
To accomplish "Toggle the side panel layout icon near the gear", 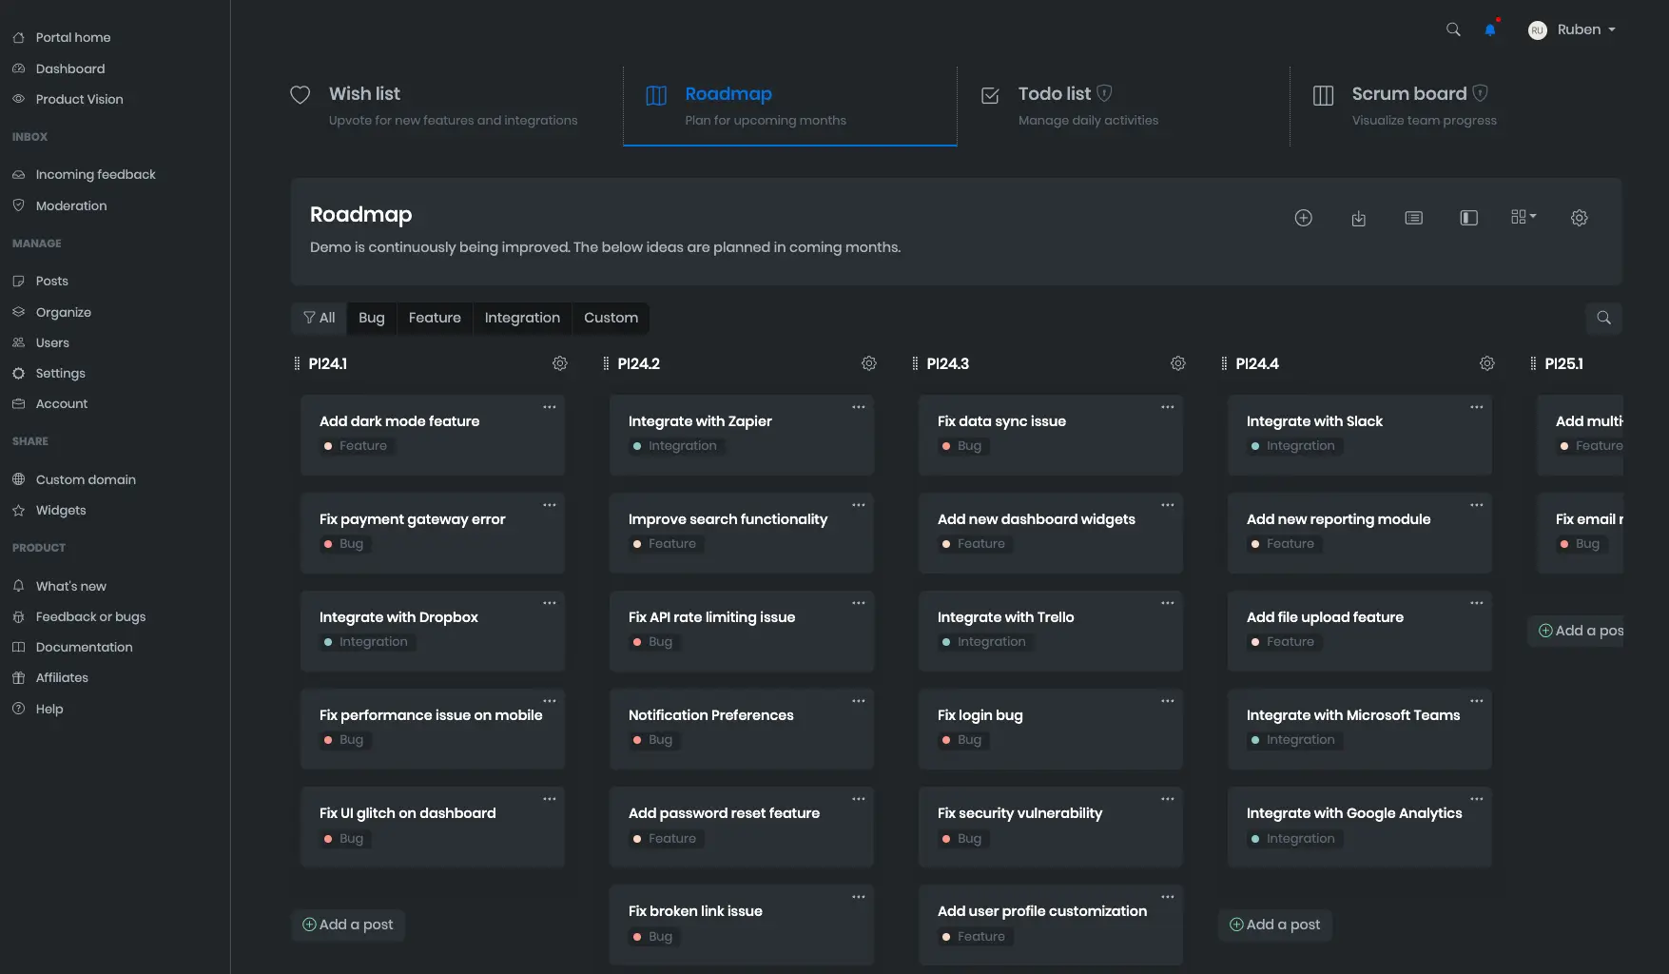I will 1468,218.
